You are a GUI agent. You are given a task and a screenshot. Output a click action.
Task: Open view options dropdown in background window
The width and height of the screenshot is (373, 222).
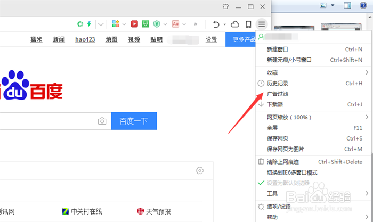pyautogui.click(x=333, y=5)
